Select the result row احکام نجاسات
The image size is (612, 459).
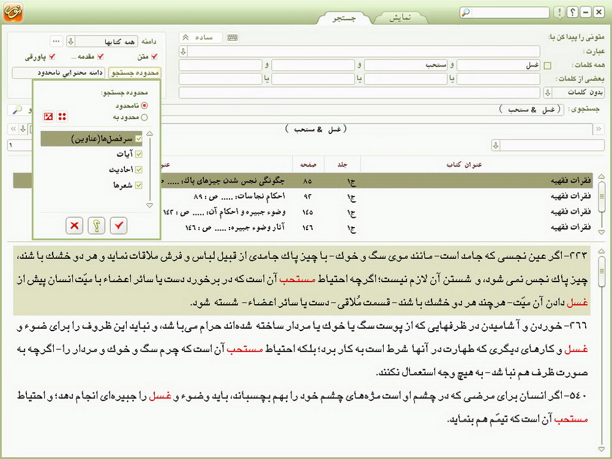tap(376, 196)
